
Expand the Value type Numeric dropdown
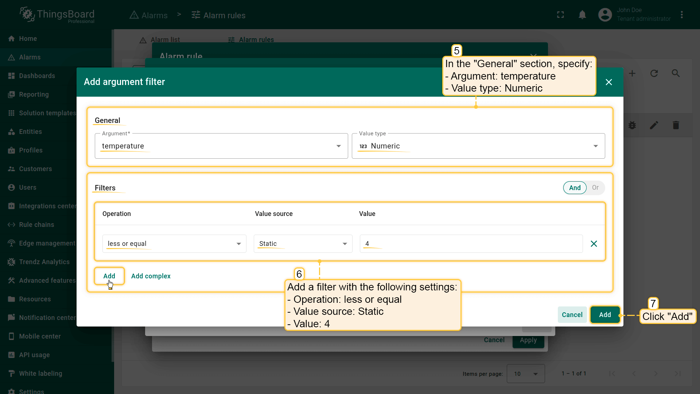(478, 146)
